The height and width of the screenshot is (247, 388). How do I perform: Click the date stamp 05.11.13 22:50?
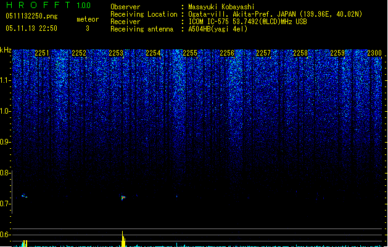31,28
